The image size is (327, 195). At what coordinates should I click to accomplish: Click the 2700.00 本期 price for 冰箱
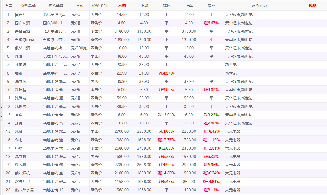[x=122, y=131]
